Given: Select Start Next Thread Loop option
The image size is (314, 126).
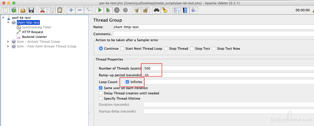Looking at the screenshot, I should [x=122, y=48].
